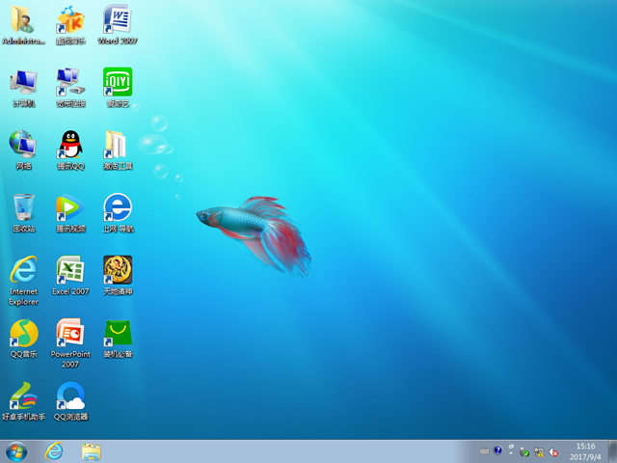Launch the 装机必备 green bag icon
This screenshot has width=617, height=463.
click(117, 334)
